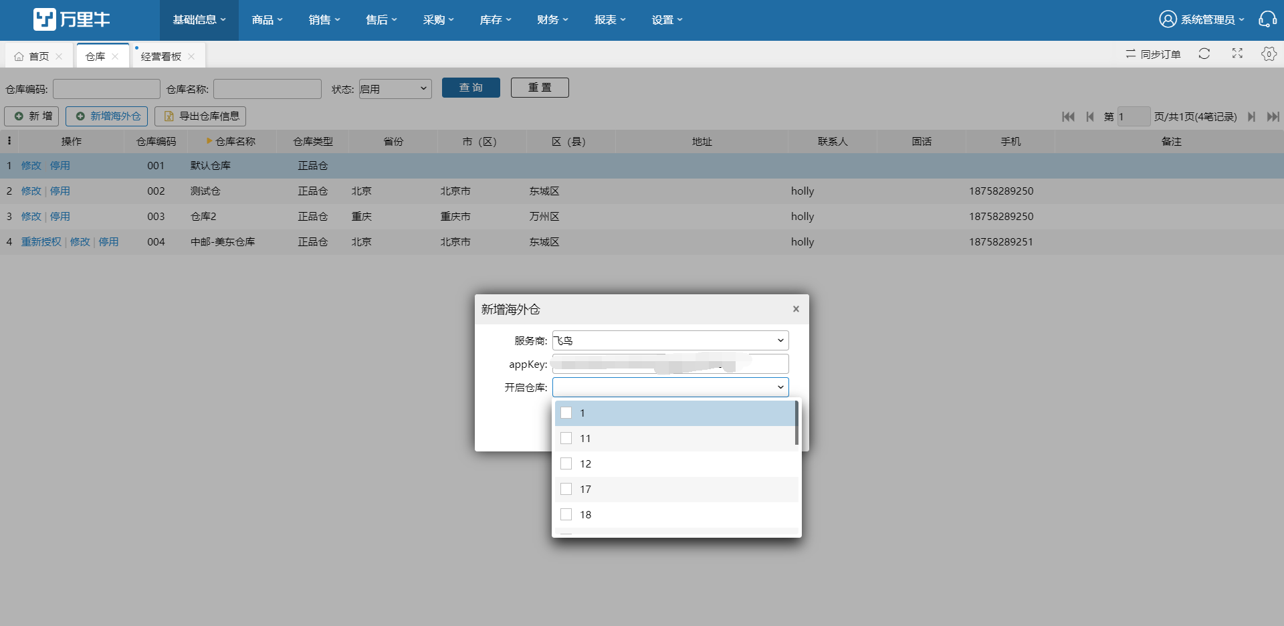Click the page number input field

pos(1133,116)
